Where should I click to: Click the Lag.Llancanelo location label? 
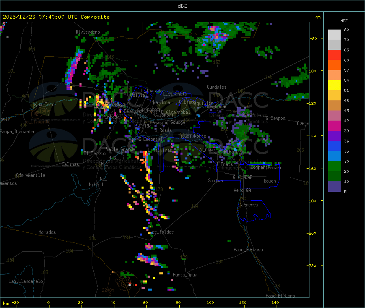point(26,282)
